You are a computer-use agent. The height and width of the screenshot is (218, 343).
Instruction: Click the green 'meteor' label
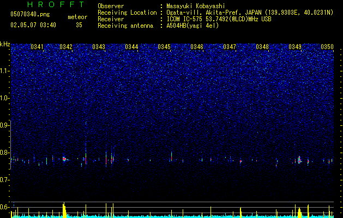pos(77,17)
